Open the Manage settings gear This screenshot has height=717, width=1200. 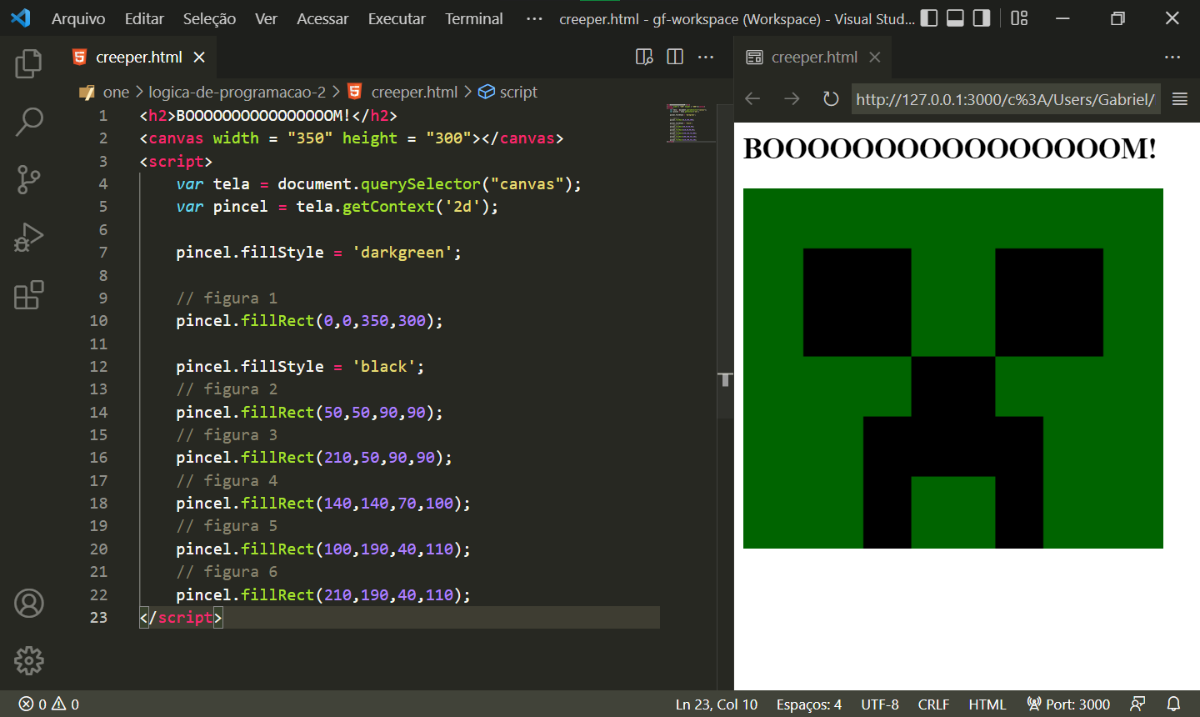pyautogui.click(x=28, y=660)
